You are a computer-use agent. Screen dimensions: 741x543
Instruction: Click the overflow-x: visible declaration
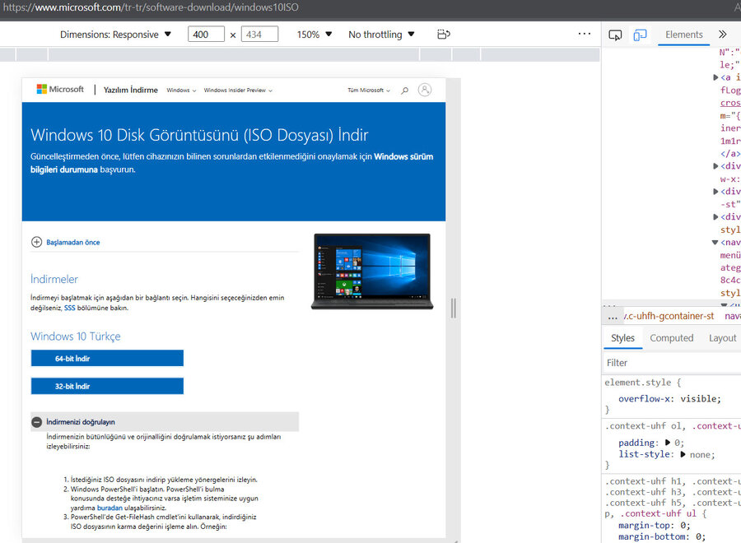pos(669,398)
